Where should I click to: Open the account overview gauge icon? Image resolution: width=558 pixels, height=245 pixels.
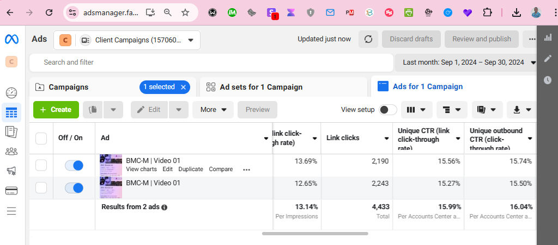tap(11, 93)
